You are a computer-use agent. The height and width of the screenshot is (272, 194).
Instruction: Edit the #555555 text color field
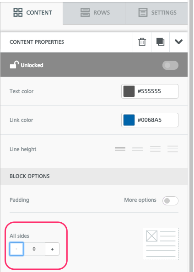pyautogui.click(x=150, y=91)
